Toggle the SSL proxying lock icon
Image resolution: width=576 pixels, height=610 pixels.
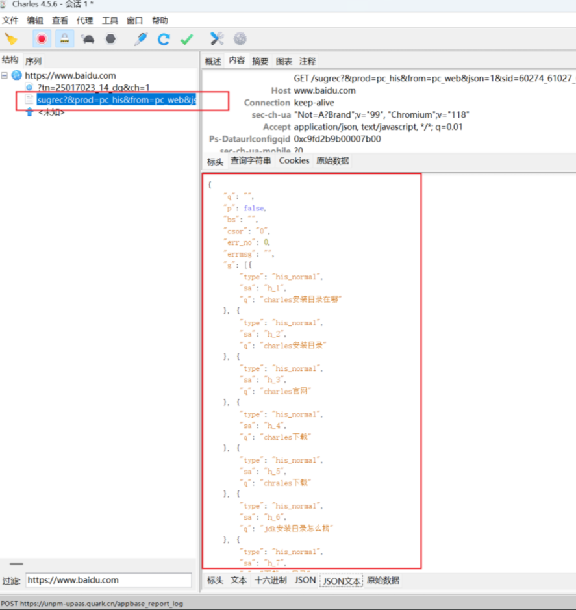point(64,39)
